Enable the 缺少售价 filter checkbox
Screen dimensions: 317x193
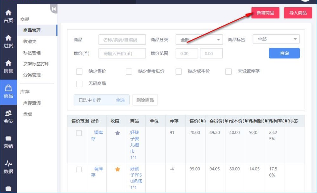(79, 71)
